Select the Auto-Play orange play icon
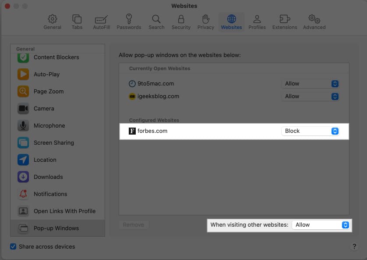Screen dimensions: 367x260 pyautogui.click(x=23, y=74)
